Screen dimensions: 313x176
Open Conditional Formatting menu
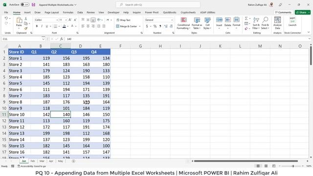click(x=183, y=23)
